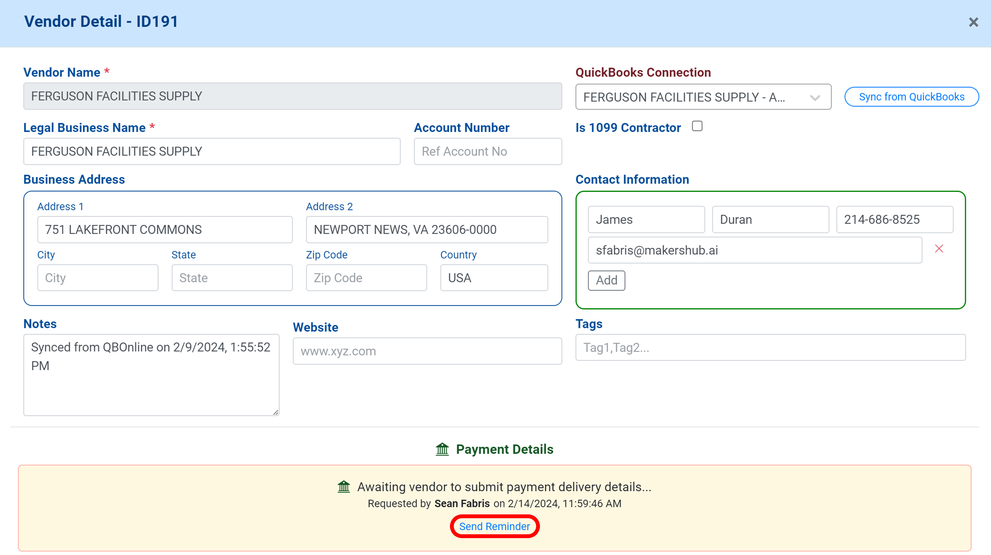Image resolution: width=991 pixels, height=555 pixels.
Task: Click the Notes textarea resize handle
Action: (276, 412)
